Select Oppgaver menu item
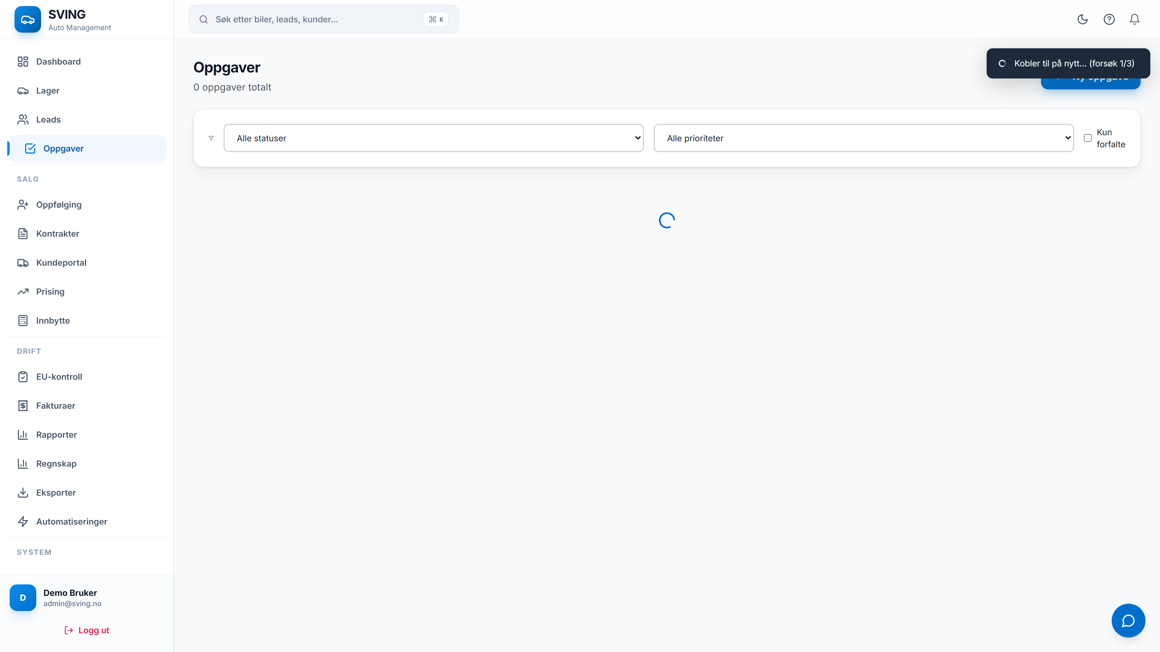Image resolution: width=1160 pixels, height=652 pixels. coord(86,149)
